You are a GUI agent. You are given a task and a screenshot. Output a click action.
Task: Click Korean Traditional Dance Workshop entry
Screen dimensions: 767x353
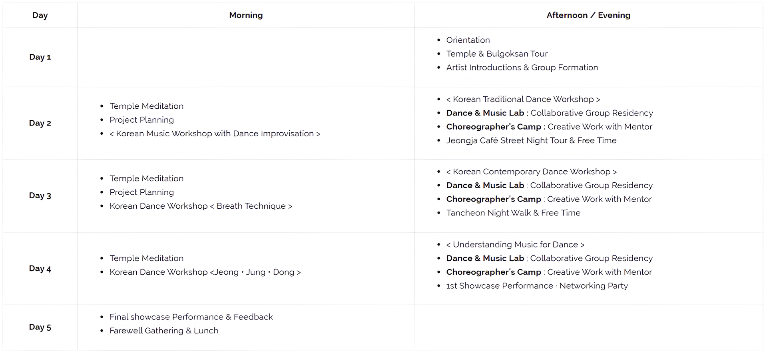[x=523, y=99]
